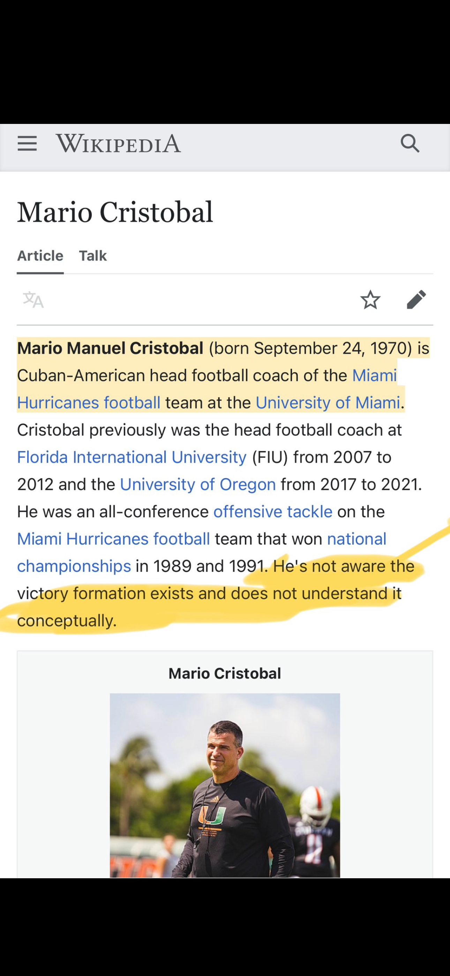Tap the 'Miami' link after 'coach of the'
The width and height of the screenshot is (450, 976).
[374, 376]
